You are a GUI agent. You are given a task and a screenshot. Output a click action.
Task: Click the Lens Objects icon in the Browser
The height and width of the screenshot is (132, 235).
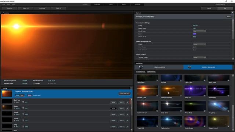click(141, 67)
